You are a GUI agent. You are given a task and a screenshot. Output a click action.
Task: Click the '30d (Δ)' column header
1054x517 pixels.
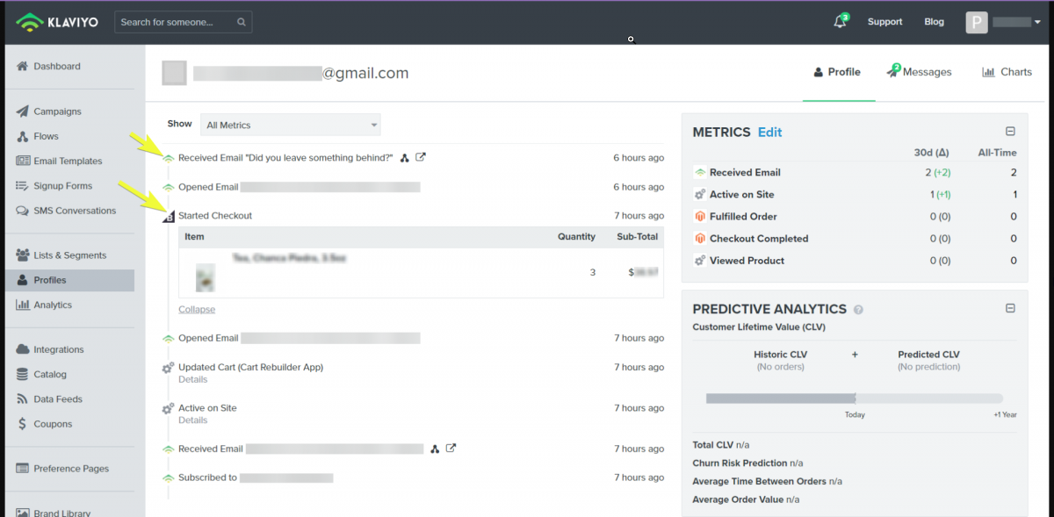coord(932,153)
